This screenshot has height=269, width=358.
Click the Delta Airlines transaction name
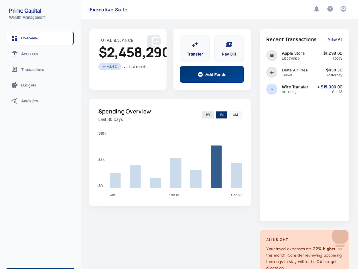[295, 70]
